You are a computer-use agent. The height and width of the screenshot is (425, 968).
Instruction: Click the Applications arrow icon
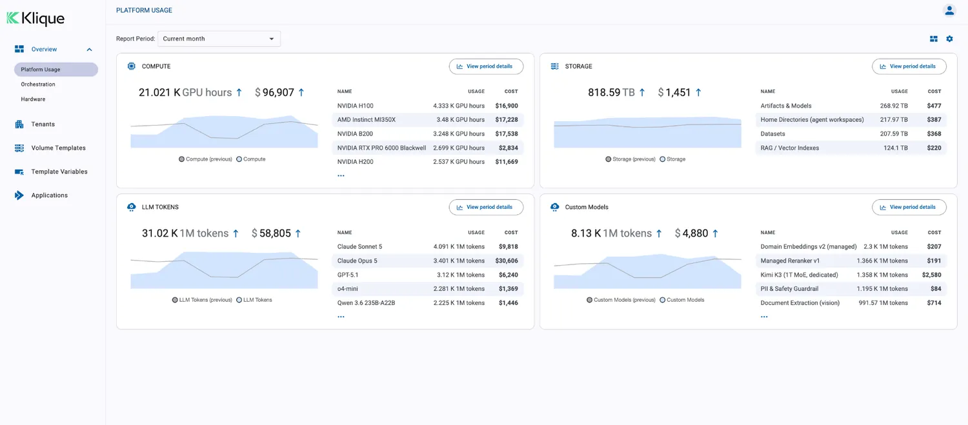pyautogui.click(x=19, y=195)
